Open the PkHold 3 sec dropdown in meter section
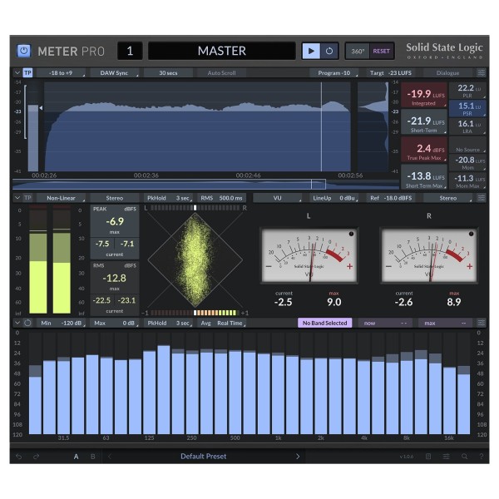This screenshot has height=499, width=499. [168, 198]
